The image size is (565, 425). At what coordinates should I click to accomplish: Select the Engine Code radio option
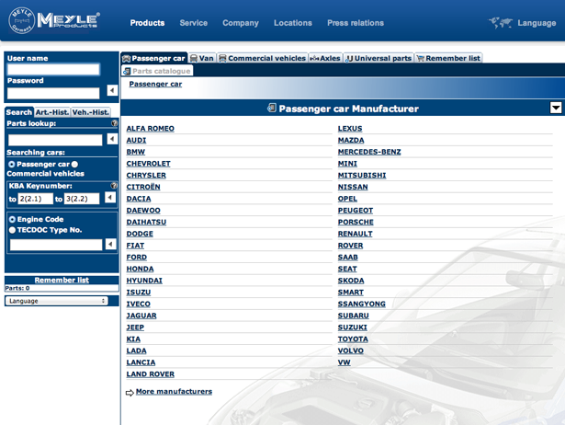point(12,220)
